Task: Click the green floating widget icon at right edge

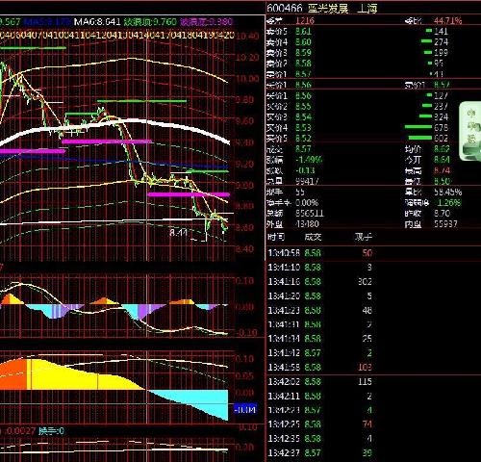Action: [x=470, y=131]
